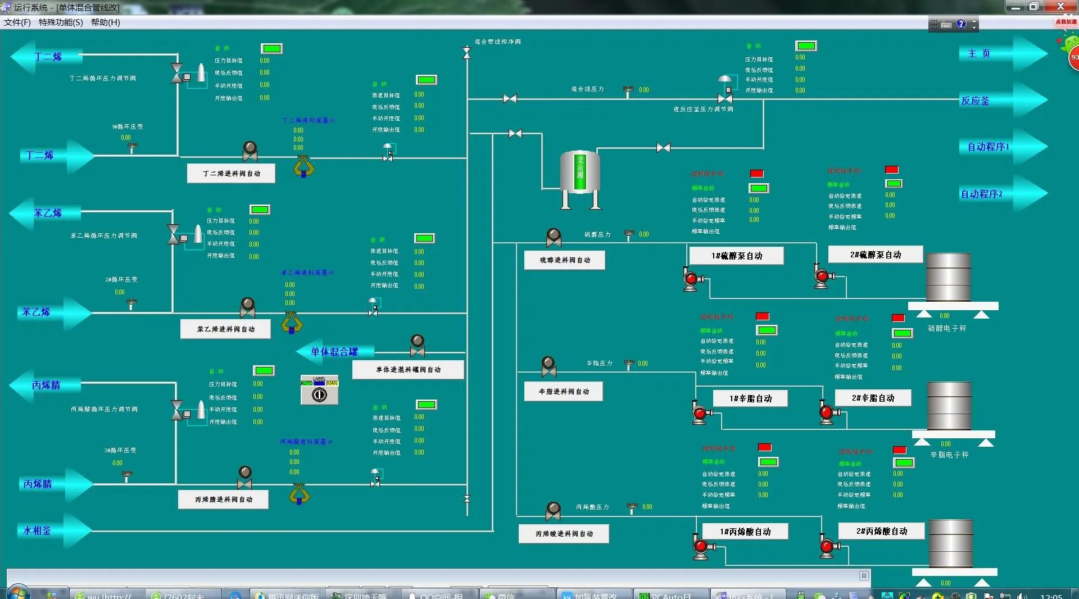Viewport: 1079px width, 599px height.
Task: Click the language bar keyboard icon
Action: (946, 25)
